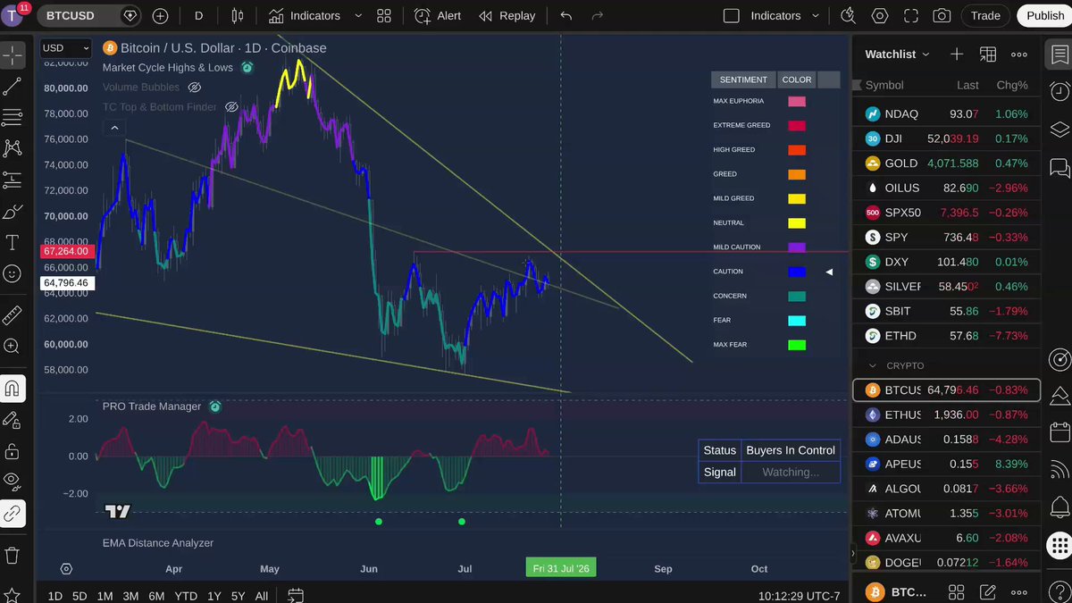The image size is (1072, 603).
Task: Take a chart snapshot with the camera
Action: click(942, 16)
